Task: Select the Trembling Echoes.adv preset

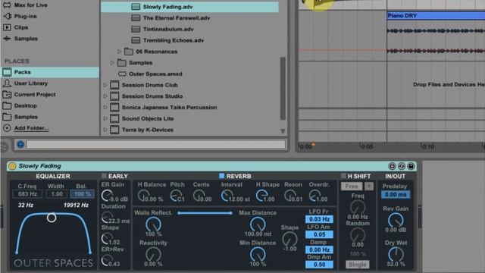Action: pyautogui.click(x=167, y=40)
